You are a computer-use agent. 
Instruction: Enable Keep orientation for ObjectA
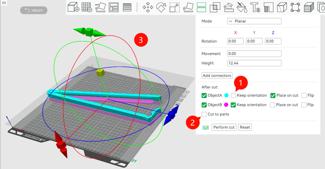coord(233,95)
